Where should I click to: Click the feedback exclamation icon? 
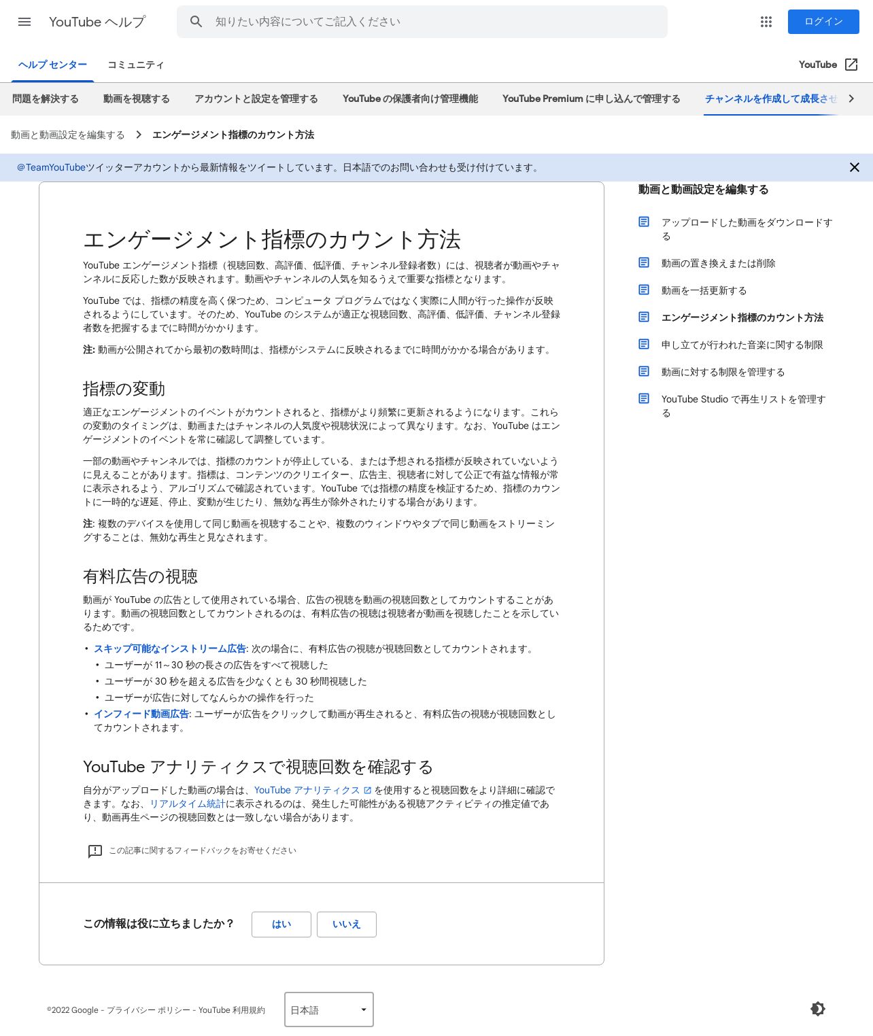click(x=95, y=851)
